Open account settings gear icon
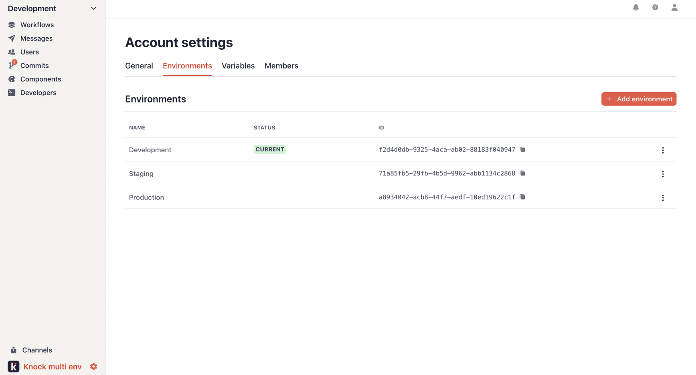The width and height of the screenshot is (696, 375). pyautogui.click(x=94, y=367)
